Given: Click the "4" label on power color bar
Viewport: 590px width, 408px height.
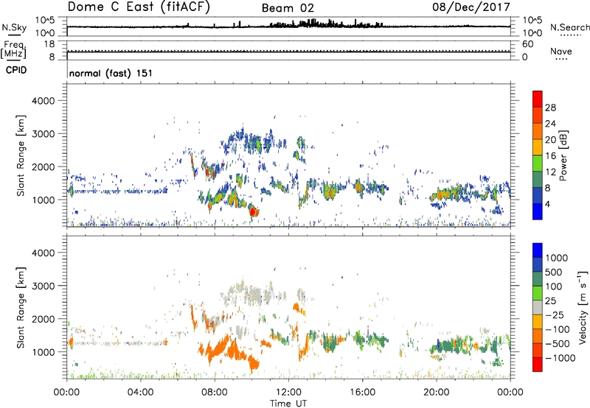Looking at the screenshot, I should (547, 204).
